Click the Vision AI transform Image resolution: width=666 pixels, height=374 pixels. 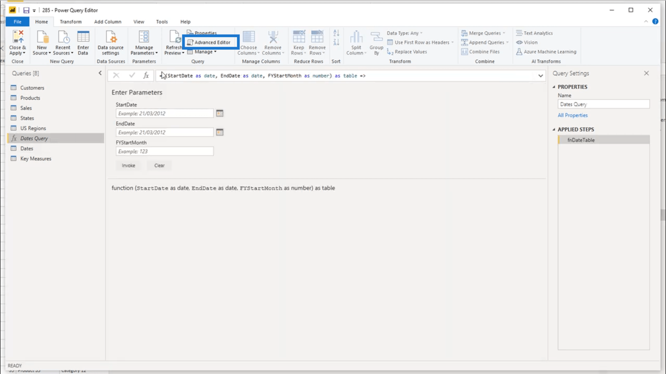click(527, 42)
